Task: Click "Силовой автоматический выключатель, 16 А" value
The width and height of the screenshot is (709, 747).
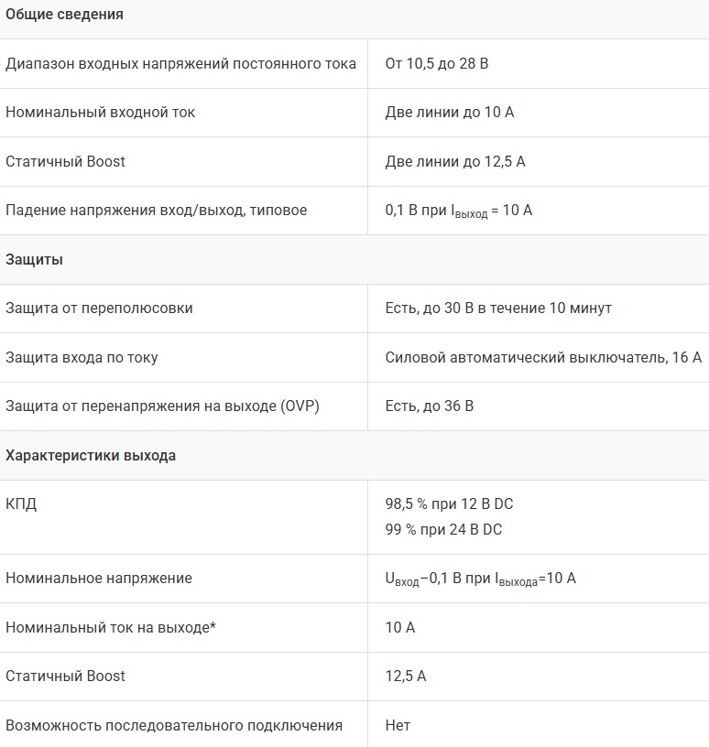Action: [543, 357]
